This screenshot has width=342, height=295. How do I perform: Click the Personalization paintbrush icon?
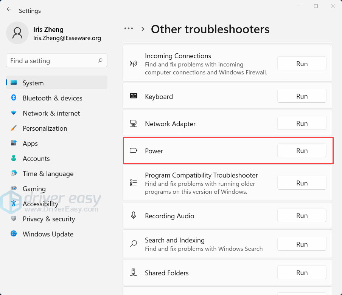point(14,128)
